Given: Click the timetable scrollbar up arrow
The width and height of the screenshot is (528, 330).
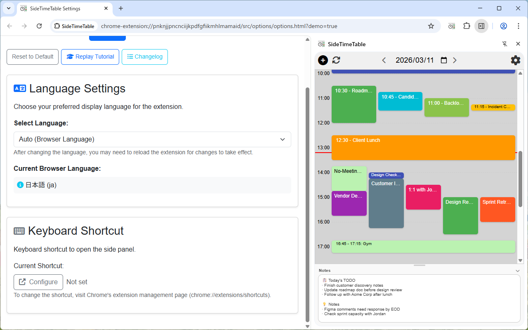Looking at the screenshot, I should pyautogui.click(x=520, y=73).
